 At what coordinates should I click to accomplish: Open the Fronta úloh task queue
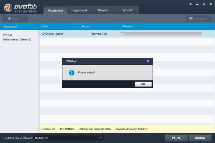click(x=199, y=19)
